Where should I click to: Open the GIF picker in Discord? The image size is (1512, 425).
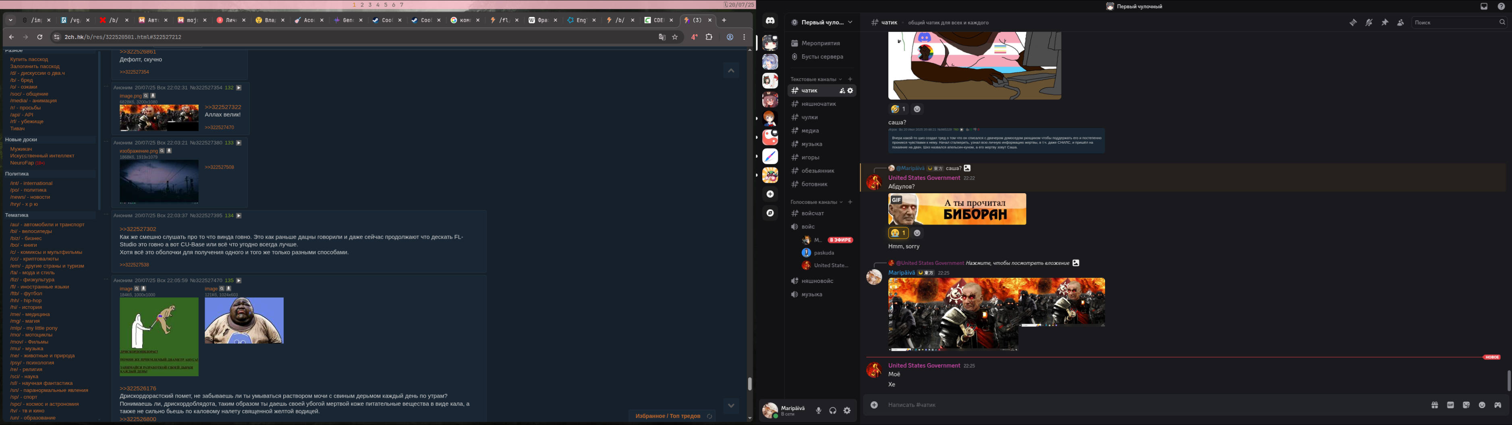pos(1450,405)
